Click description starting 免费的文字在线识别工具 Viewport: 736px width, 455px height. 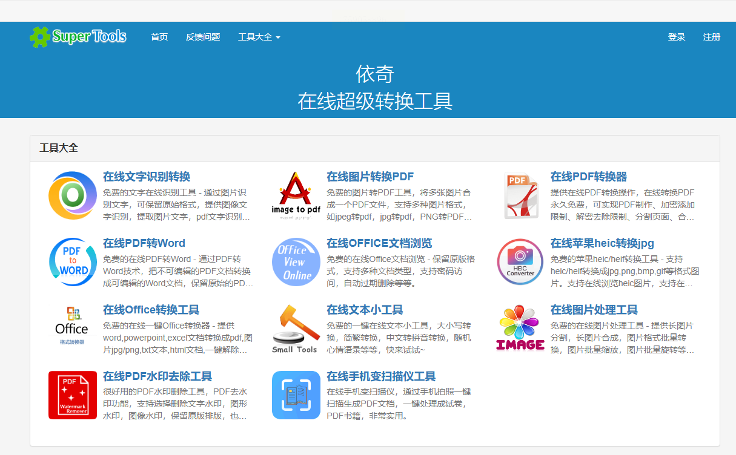[177, 205]
